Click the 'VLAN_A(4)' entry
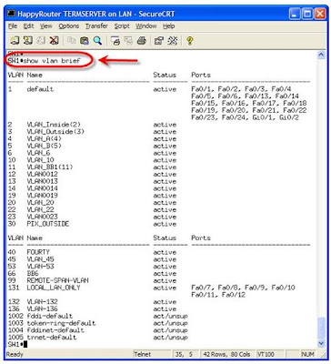This screenshot has height=364, width=331. [x=45, y=138]
